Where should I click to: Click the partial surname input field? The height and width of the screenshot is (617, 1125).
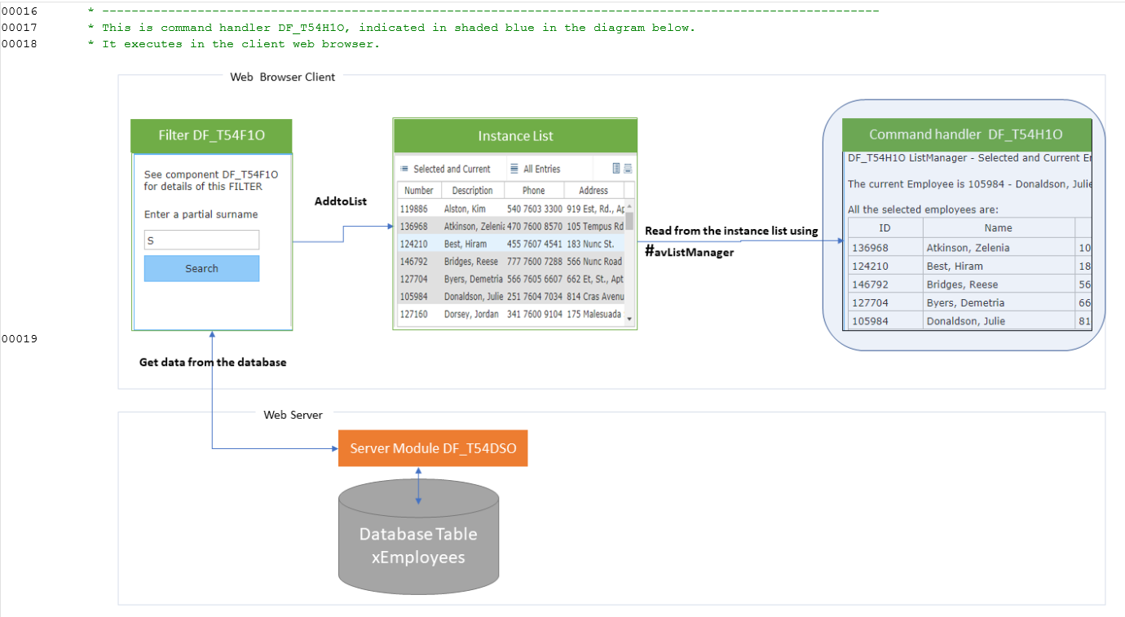201,240
